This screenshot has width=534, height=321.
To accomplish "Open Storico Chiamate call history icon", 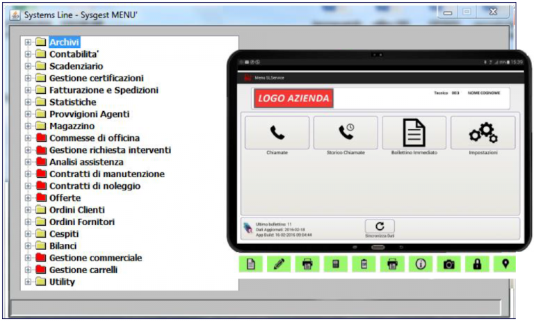I will (x=346, y=133).
